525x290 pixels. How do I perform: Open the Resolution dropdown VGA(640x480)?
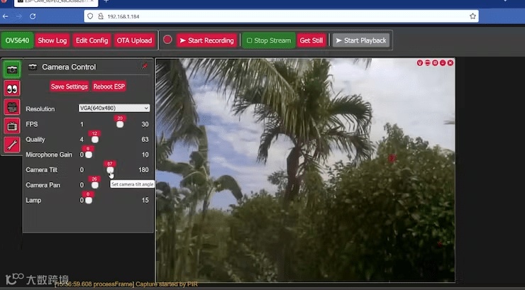(114, 108)
